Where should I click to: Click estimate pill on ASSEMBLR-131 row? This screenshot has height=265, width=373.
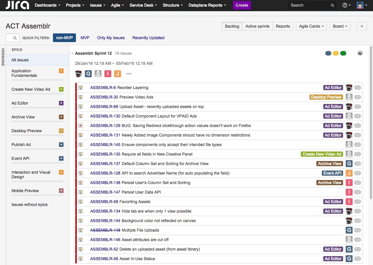coord(357,135)
